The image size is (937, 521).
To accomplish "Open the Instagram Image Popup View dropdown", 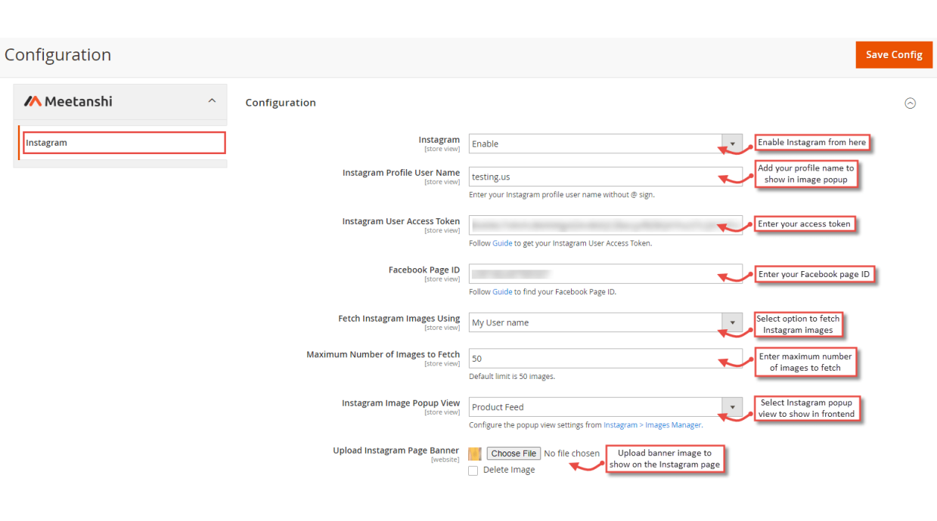I will (x=605, y=407).
